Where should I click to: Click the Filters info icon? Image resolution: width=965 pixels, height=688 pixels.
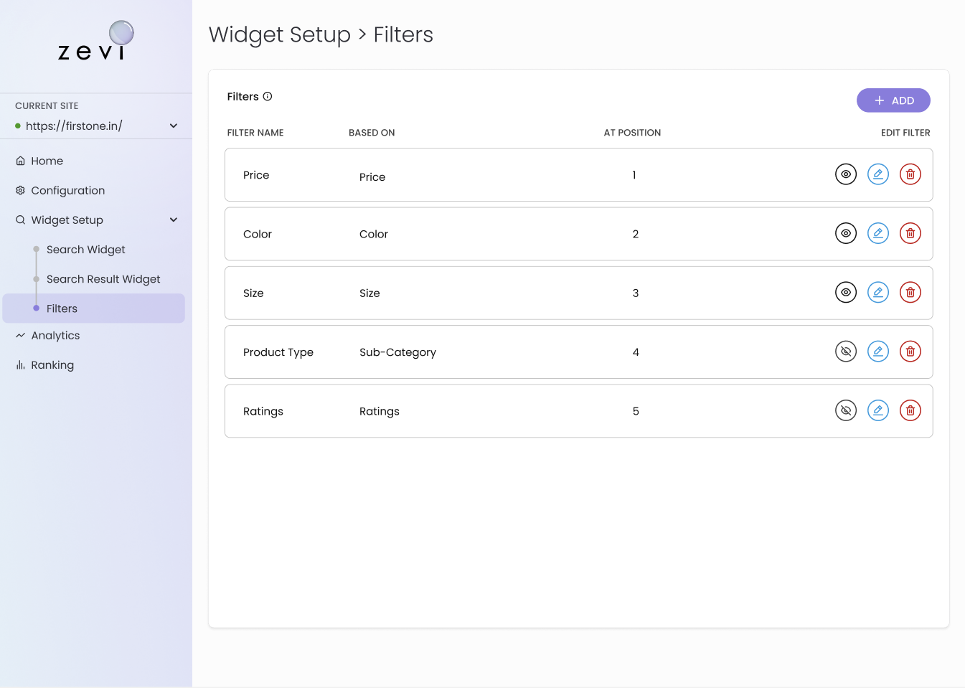(268, 97)
